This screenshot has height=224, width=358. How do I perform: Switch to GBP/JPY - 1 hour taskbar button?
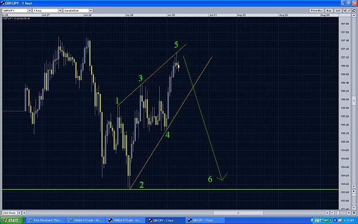click(165, 221)
